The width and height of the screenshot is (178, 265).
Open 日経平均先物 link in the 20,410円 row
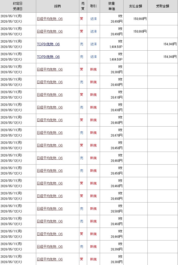pyautogui.click(x=50, y=95)
